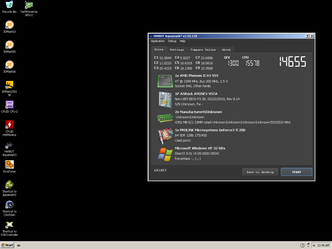Select the Shortcut to aquamark3 icon
Image resolution: width=332 pixels, height=249 pixels.
[9, 188]
